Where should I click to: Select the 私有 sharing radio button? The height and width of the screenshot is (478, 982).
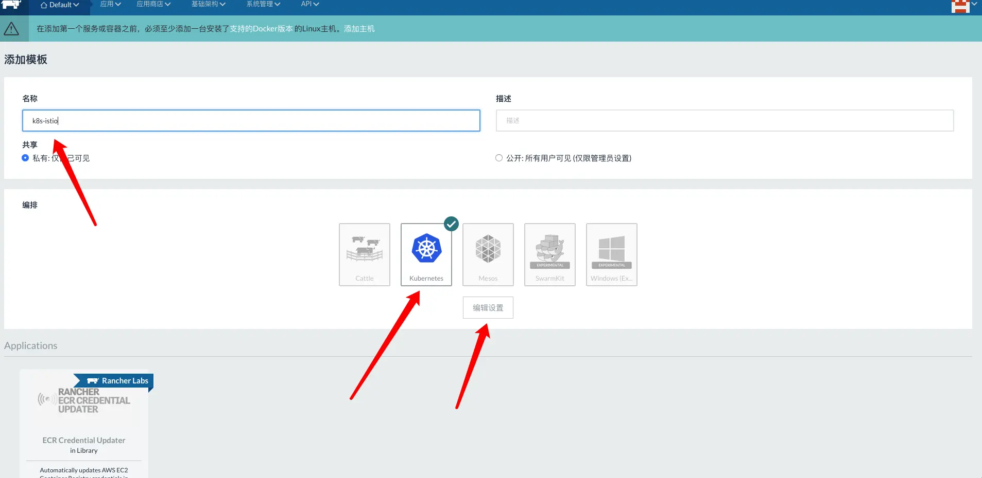pyautogui.click(x=25, y=158)
